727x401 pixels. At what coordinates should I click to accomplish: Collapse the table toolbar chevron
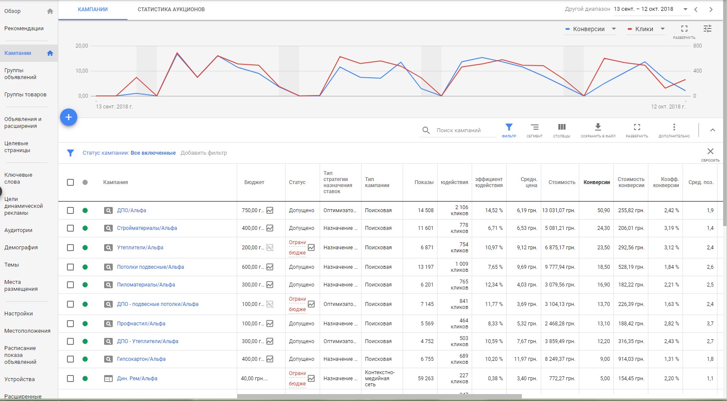713,130
